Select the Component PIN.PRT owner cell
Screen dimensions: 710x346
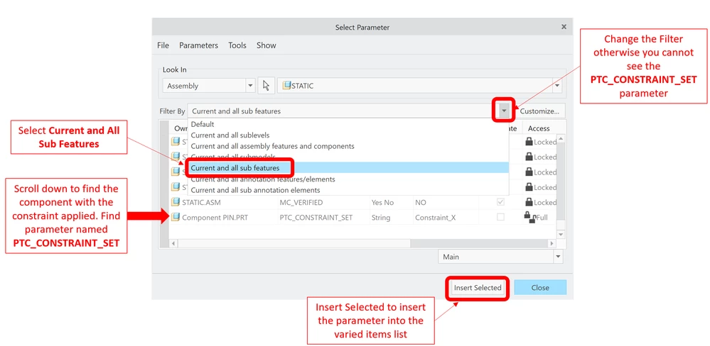pos(215,217)
